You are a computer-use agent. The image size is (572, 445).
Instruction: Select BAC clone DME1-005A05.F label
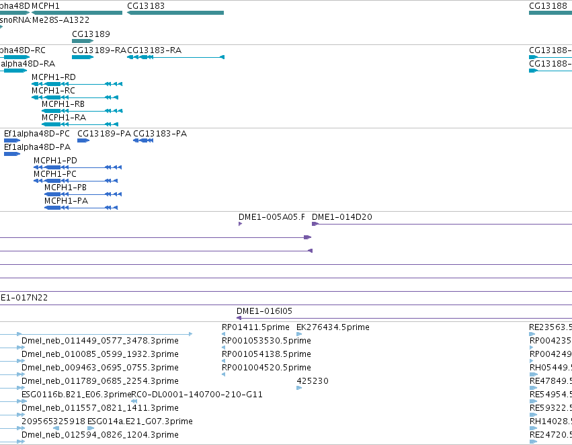coord(272,217)
